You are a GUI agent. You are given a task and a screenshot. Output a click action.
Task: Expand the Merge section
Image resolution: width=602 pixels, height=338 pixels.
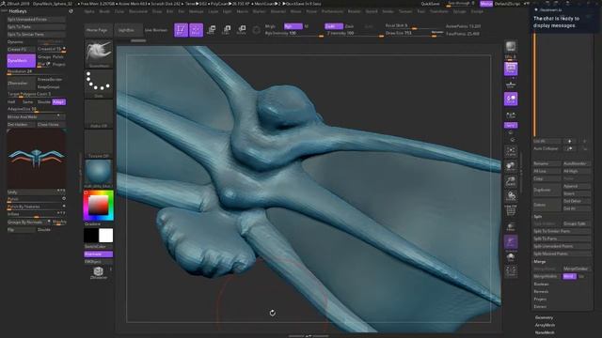coord(539,261)
